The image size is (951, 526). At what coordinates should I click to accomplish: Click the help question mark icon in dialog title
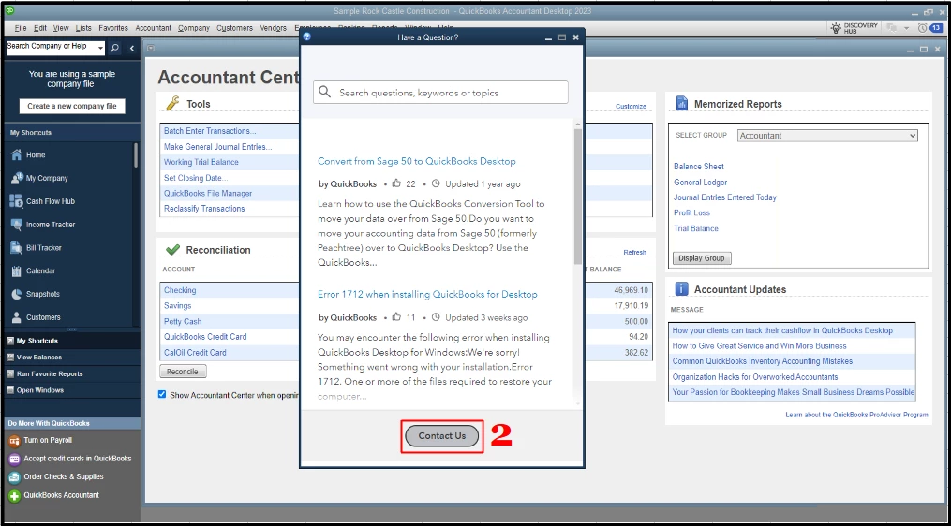click(307, 37)
